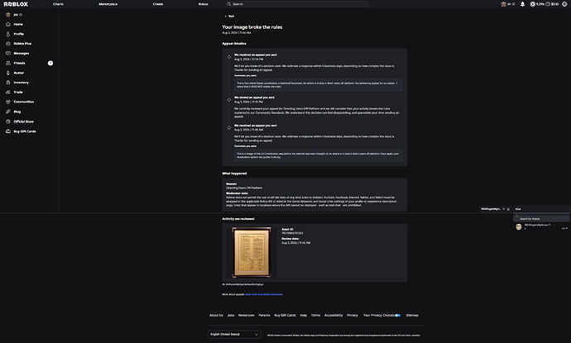Click the Roblox logo
The width and height of the screenshot is (571, 343).
pyautogui.click(x=16, y=4)
